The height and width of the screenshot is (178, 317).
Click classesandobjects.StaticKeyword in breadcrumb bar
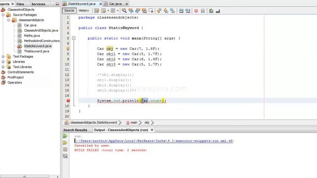94,123
